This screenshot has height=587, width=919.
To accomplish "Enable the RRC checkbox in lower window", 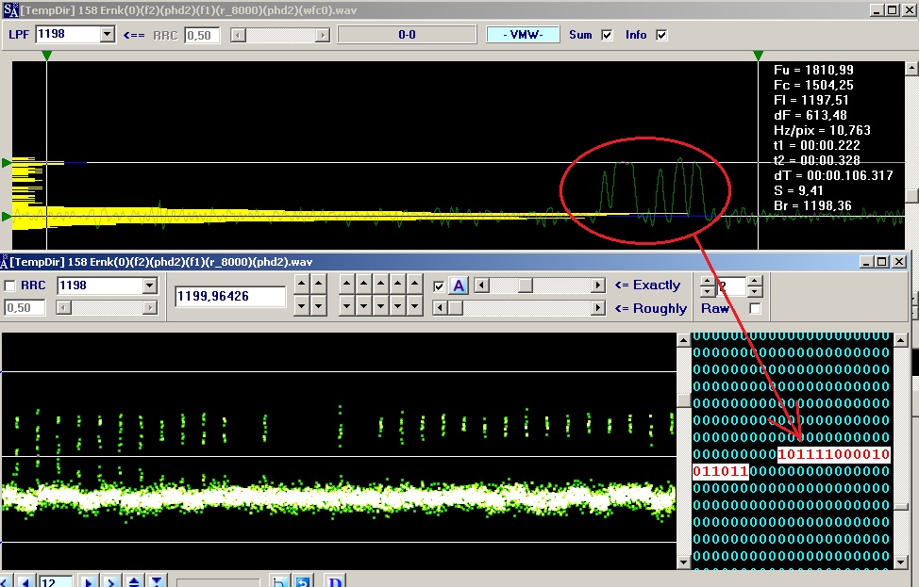I will pos(10,285).
